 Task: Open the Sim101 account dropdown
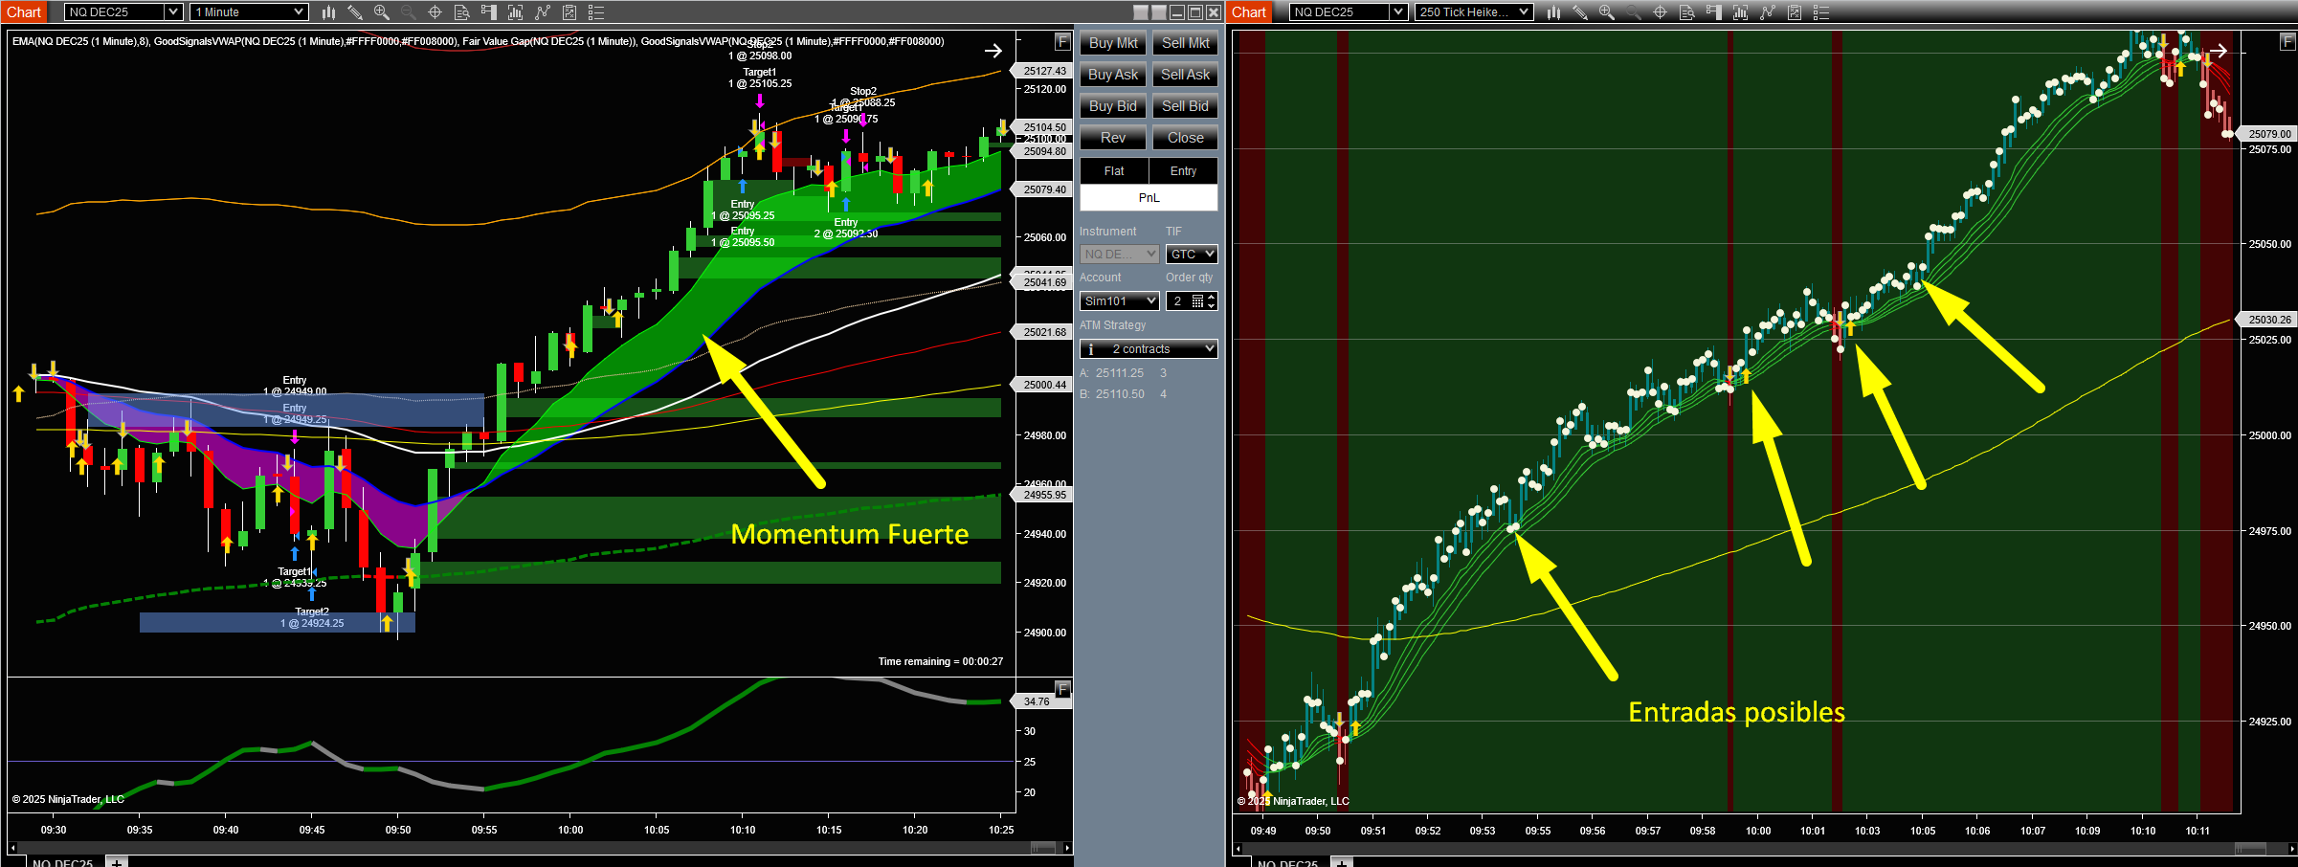coord(1119,301)
